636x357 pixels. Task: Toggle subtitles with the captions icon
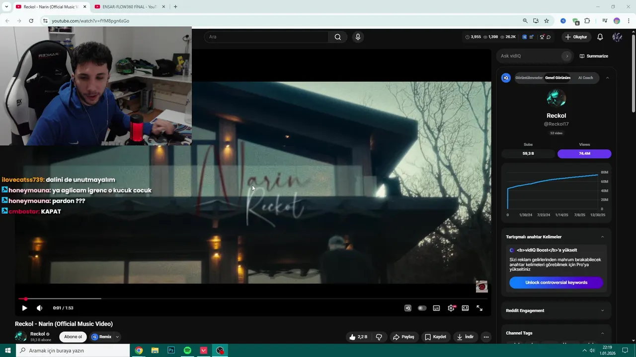tap(436, 308)
